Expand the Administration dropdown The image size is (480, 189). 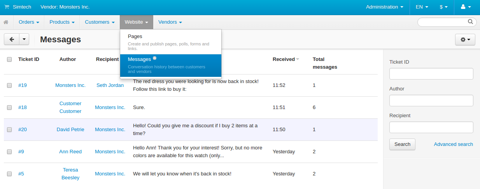(x=384, y=7)
